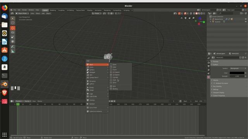Open the Scene properties tab
The width and height of the screenshot is (248, 139).
click(208, 73)
